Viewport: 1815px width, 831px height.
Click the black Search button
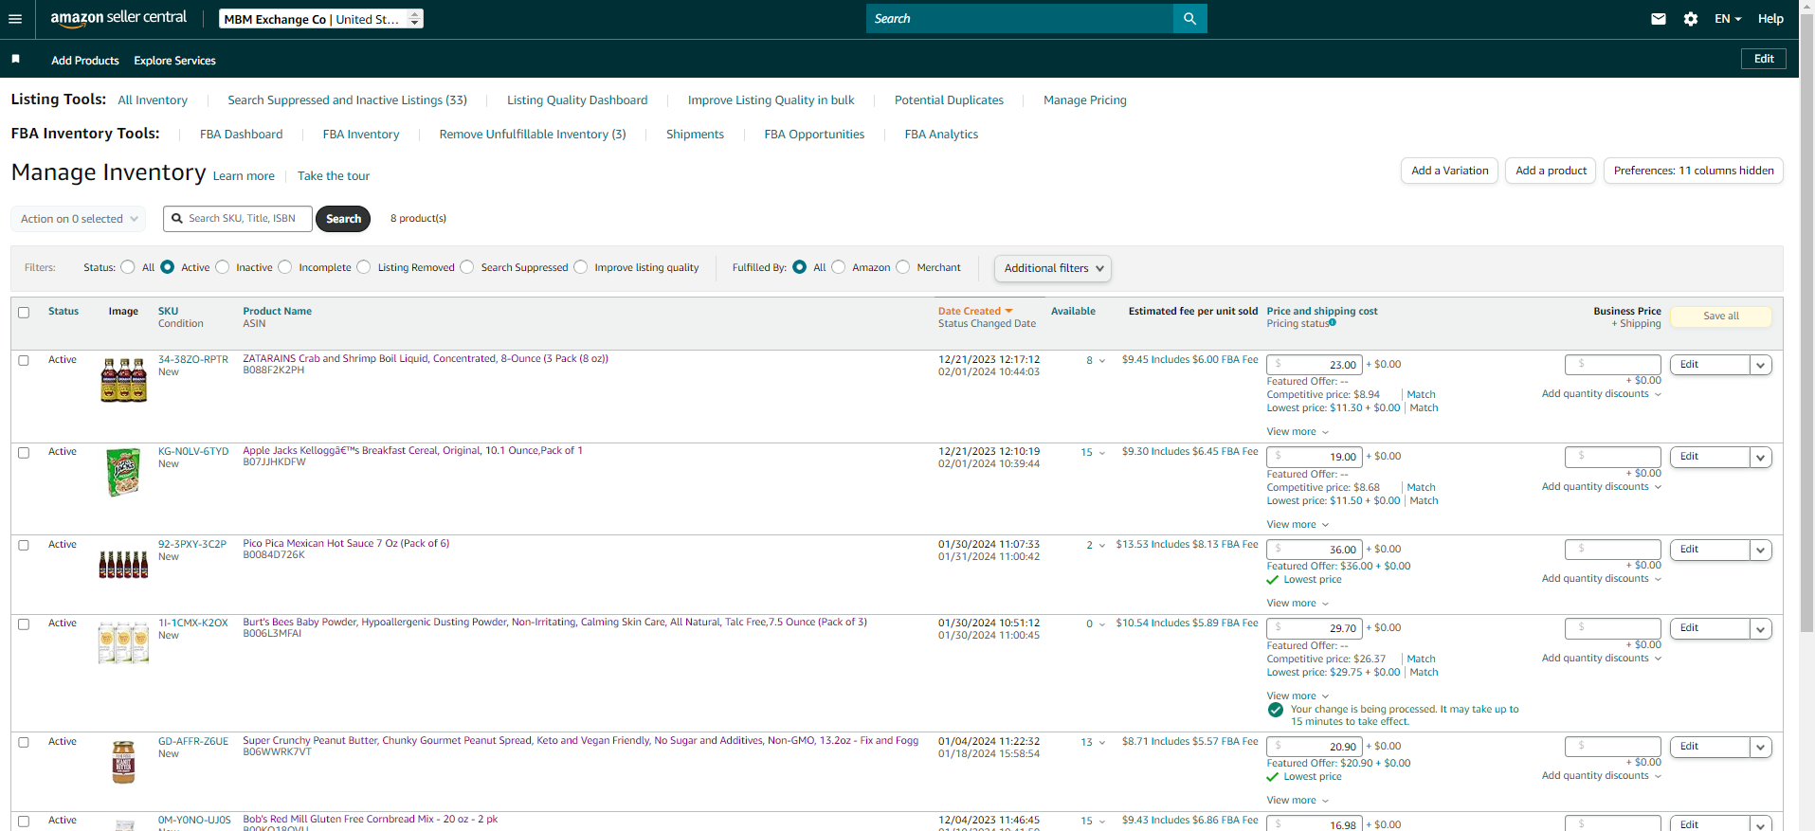343,219
